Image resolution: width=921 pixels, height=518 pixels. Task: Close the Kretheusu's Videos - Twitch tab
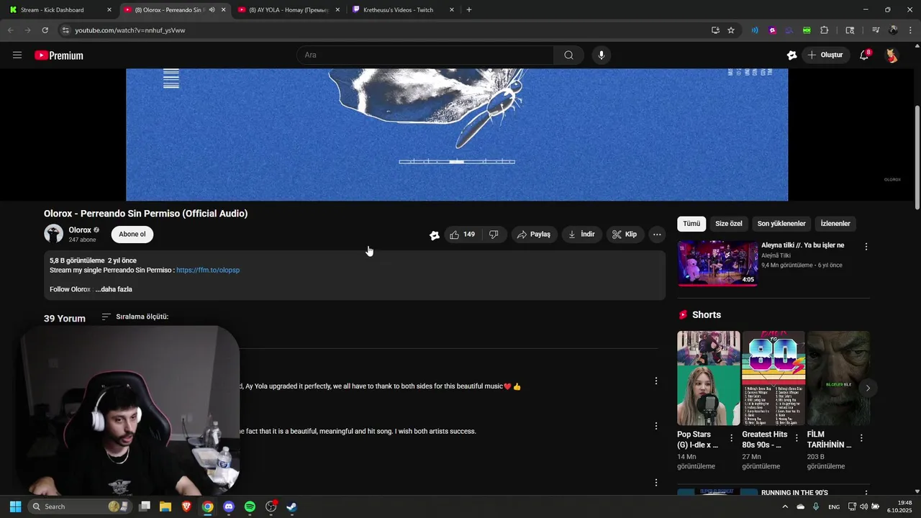[452, 10]
